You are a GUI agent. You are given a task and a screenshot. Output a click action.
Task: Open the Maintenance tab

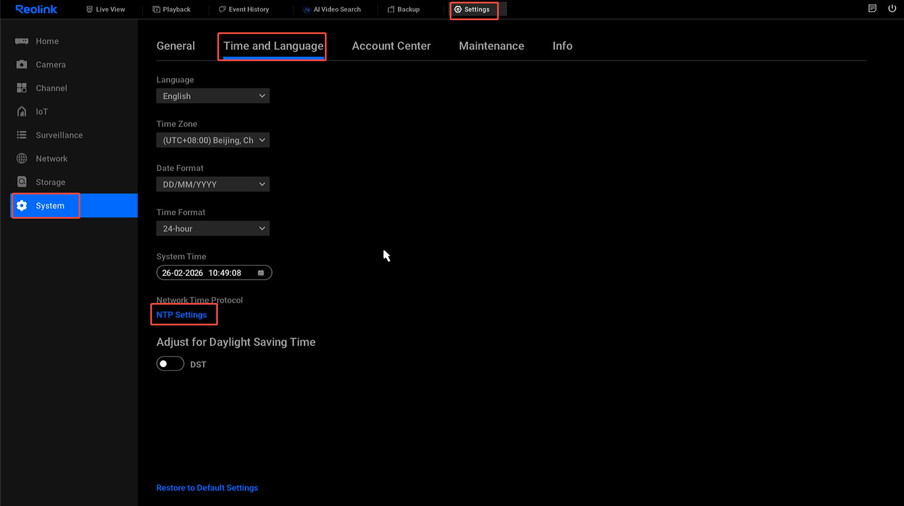(x=491, y=46)
